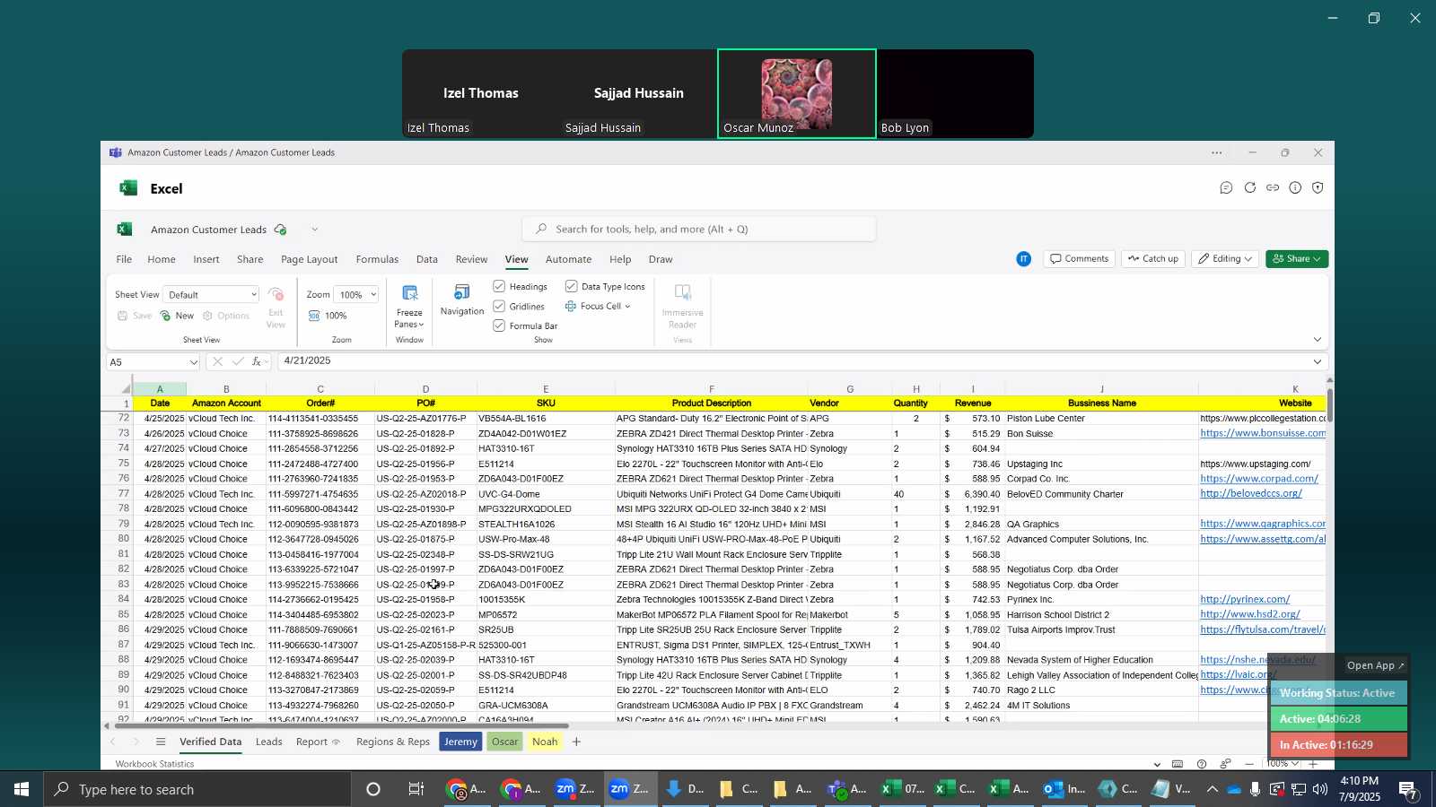This screenshot has width=1436, height=807.
Task: Click the IT user avatar
Action: 1024,259
